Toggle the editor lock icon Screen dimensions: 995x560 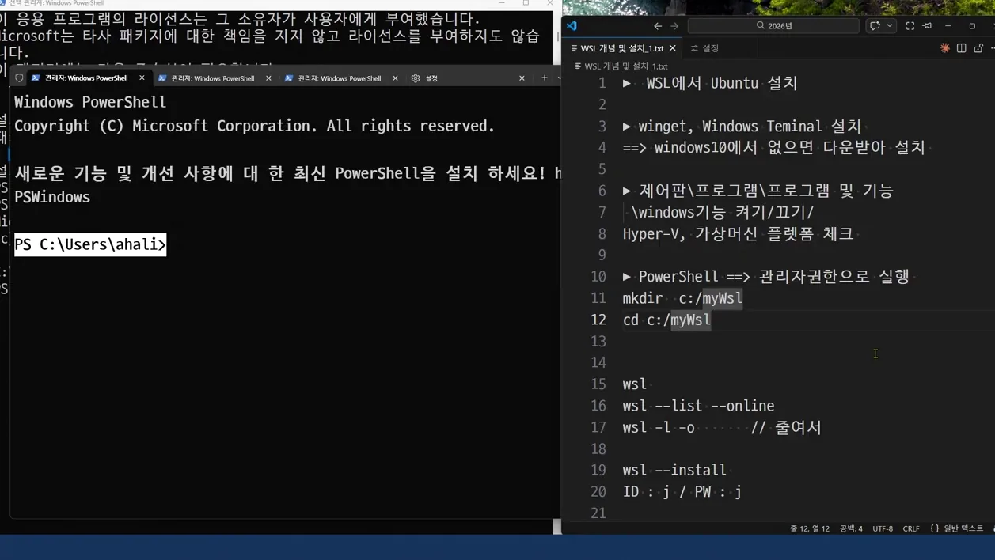click(979, 48)
